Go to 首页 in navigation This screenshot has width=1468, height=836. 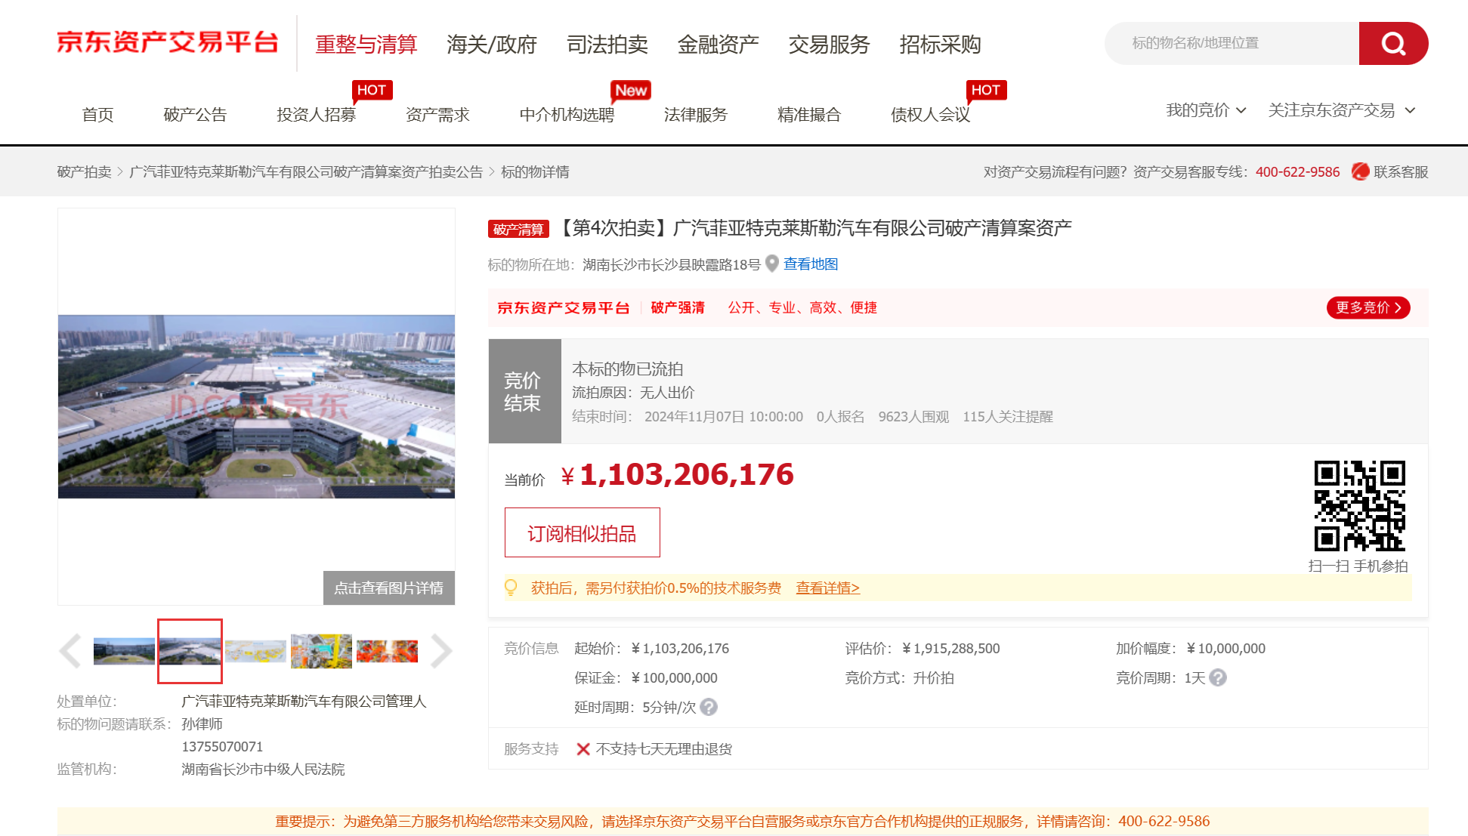(98, 115)
